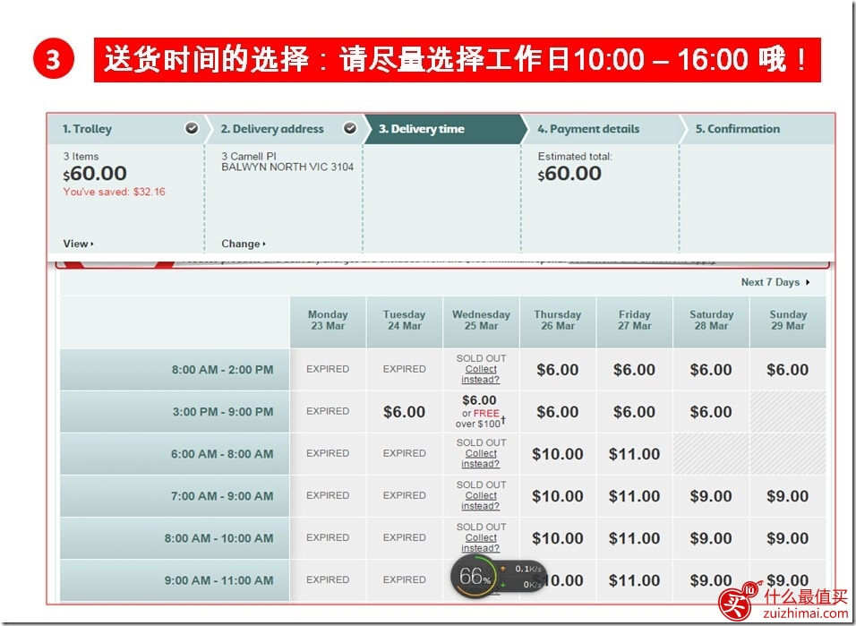
Task: Select the Delivery time step tab
Action: tap(445, 129)
